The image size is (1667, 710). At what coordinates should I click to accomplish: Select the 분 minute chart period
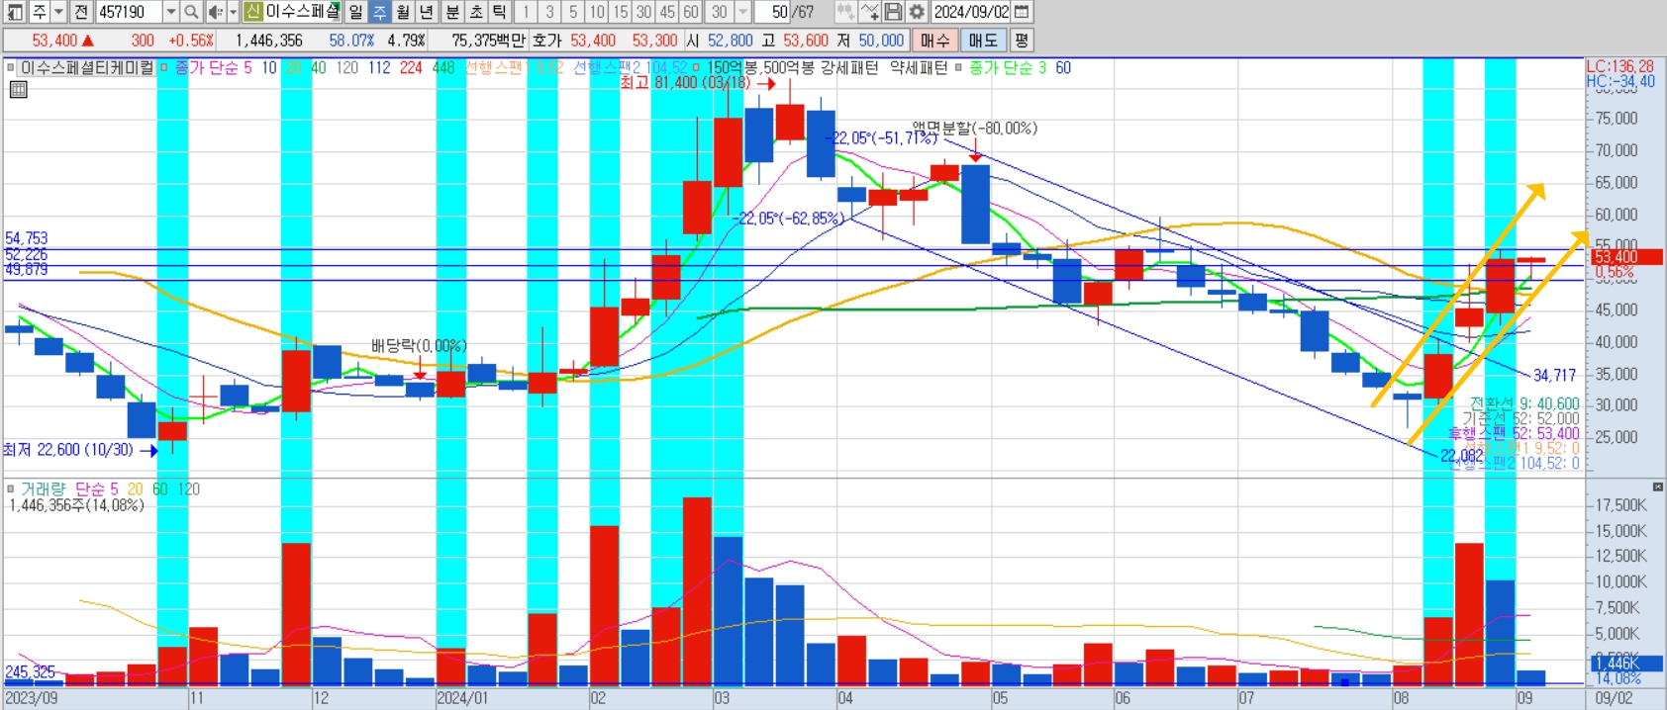point(452,12)
